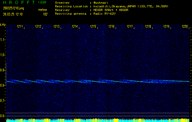
Task: Select the 1.0 frequency axis label
Action: (x=3, y=55)
